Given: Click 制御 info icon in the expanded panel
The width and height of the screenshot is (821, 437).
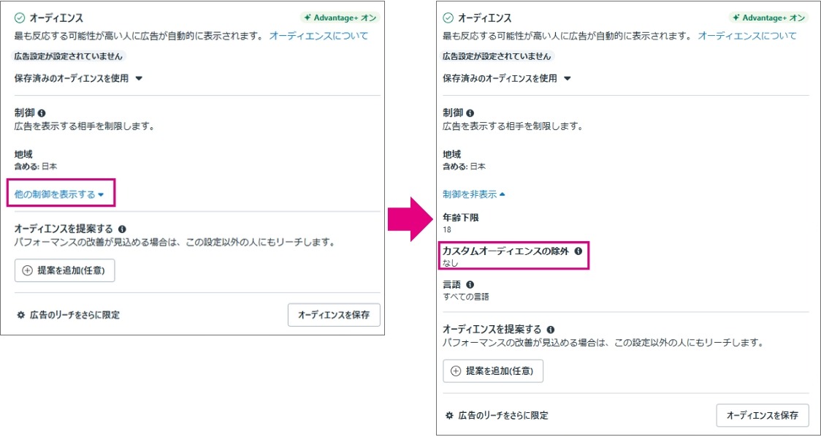Looking at the screenshot, I should click(x=470, y=113).
